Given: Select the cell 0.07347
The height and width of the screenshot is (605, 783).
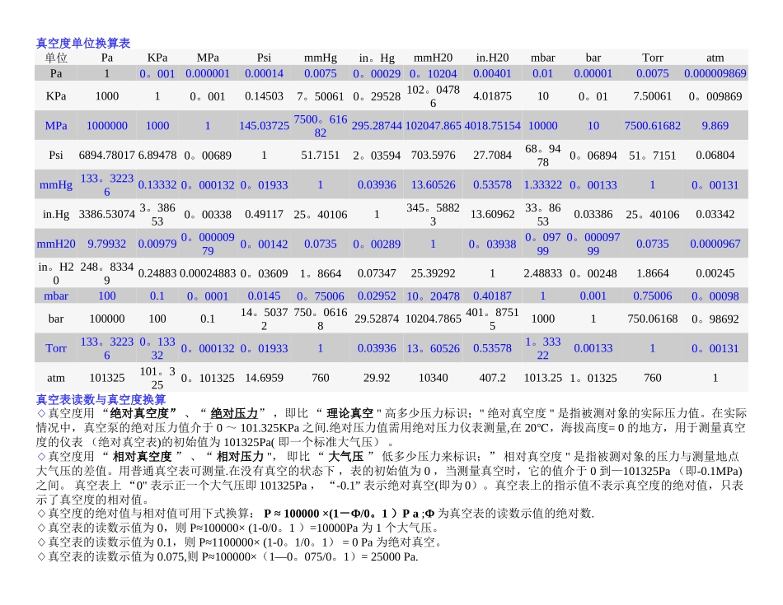Looking at the screenshot, I should [x=377, y=273].
